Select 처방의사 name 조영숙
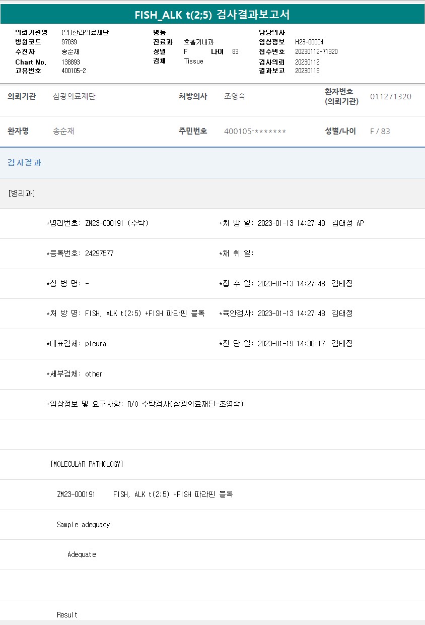 pos(235,97)
